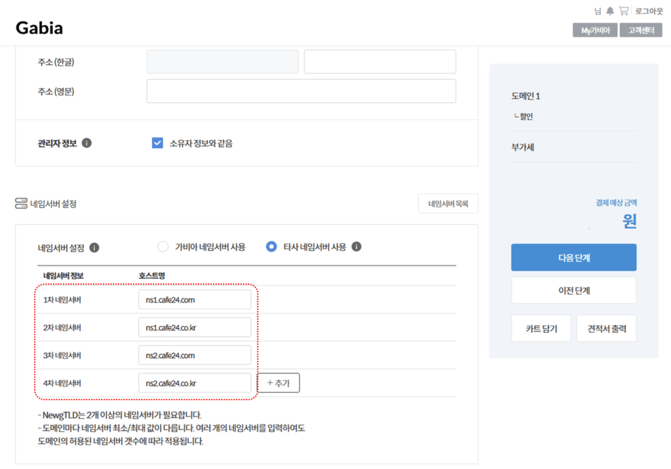Click the 견적서 출력 button
Screen dimensions: 671x469
(x=606, y=329)
